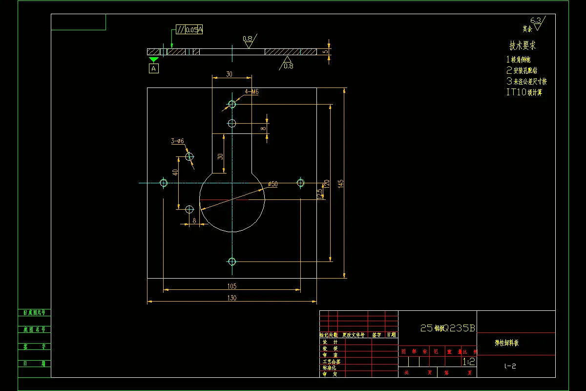Click the '技术要求' heading text

point(523,45)
